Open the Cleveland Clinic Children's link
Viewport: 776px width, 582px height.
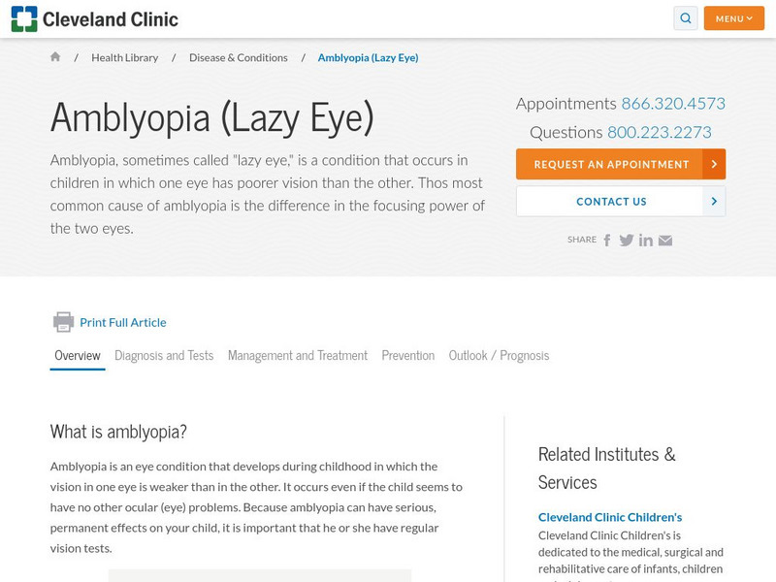click(610, 517)
